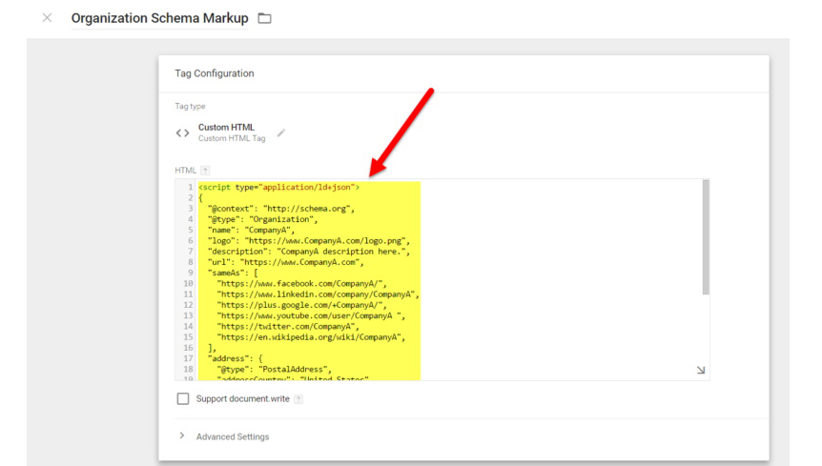
Task: Open the folder icon next to the tag name
Action: (265, 18)
